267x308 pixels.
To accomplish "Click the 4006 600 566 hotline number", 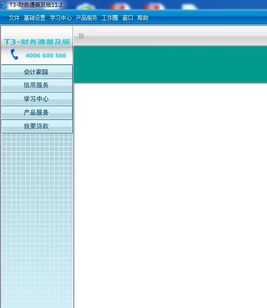I will click(x=46, y=55).
